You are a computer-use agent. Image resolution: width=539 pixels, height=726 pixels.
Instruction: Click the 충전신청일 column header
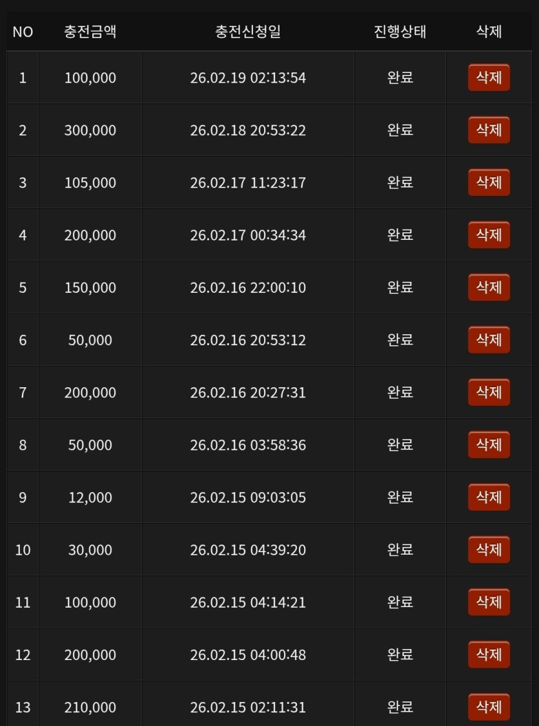click(248, 31)
